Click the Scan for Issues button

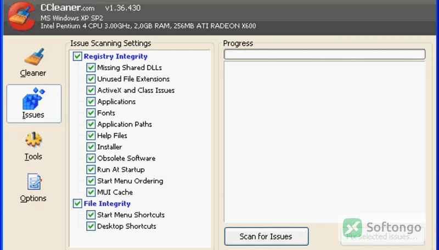tap(266, 237)
